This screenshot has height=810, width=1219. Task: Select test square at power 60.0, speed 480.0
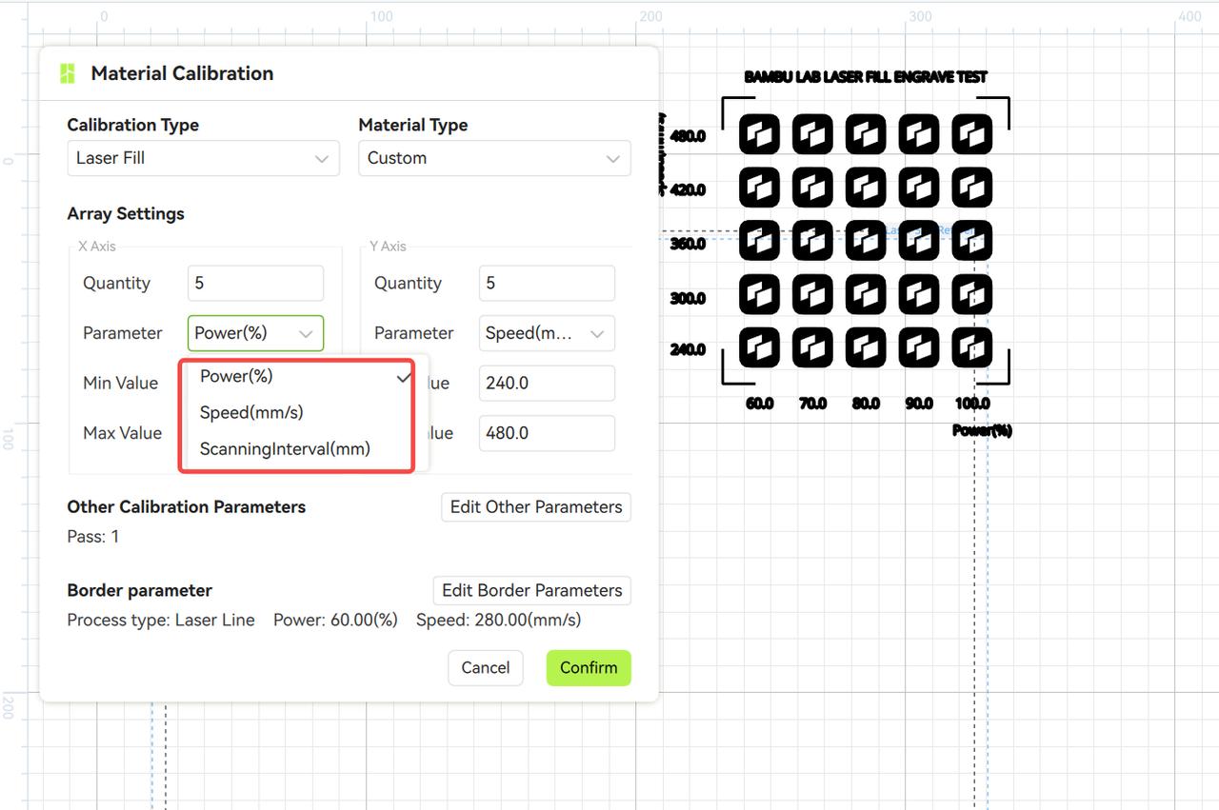click(759, 134)
